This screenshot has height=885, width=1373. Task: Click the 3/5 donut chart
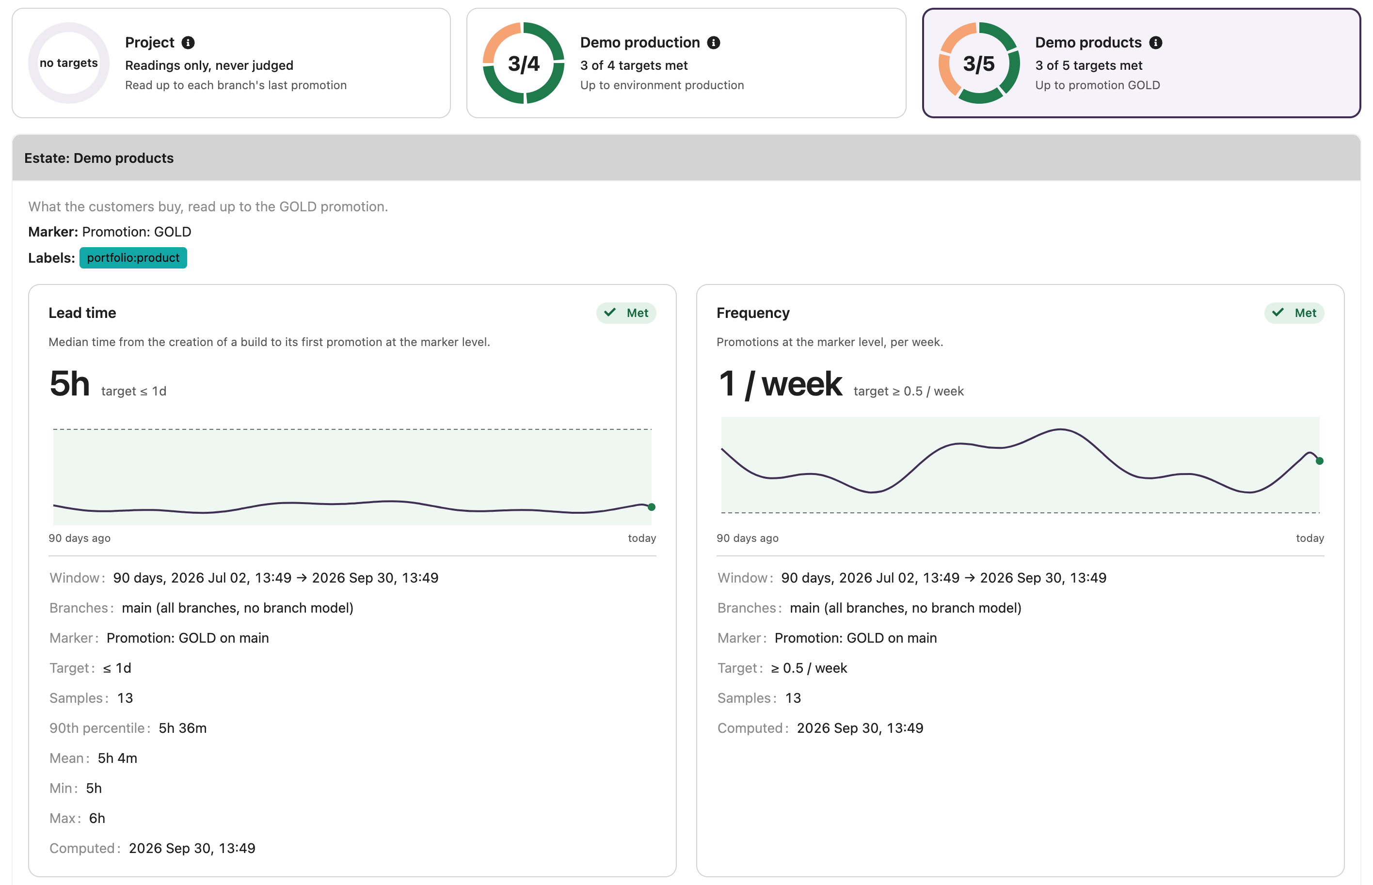[979, 63]
